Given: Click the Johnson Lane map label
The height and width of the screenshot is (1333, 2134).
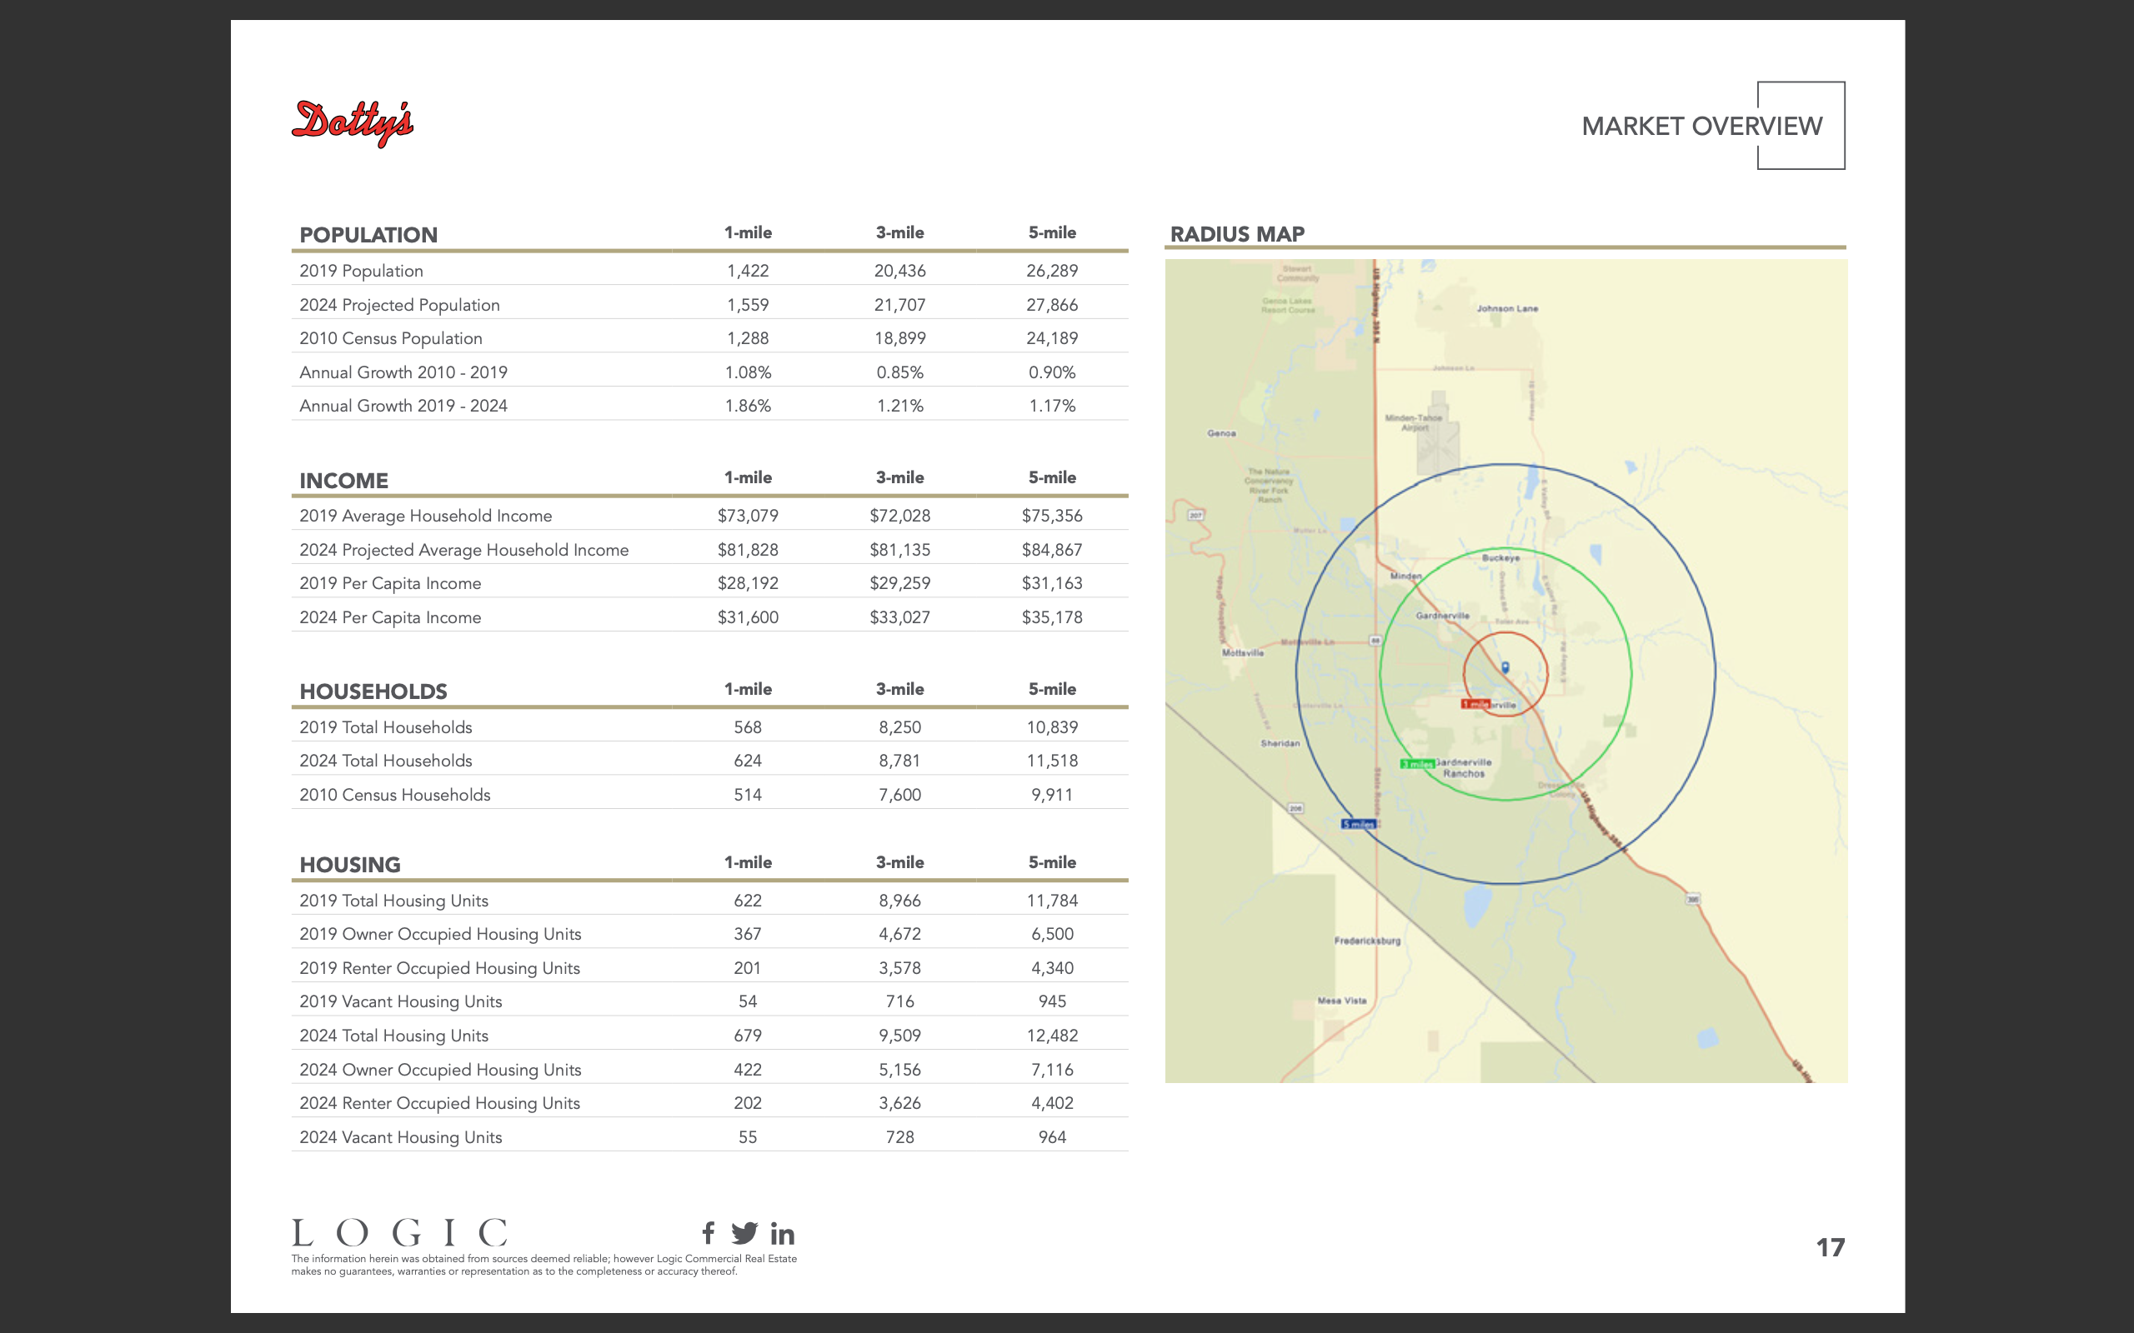Looking at the screenshot, I should click(x=1507, y=308).
